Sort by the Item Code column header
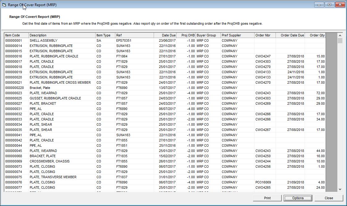347x206 pixels. pyautogui.click(x=16, y=35)
